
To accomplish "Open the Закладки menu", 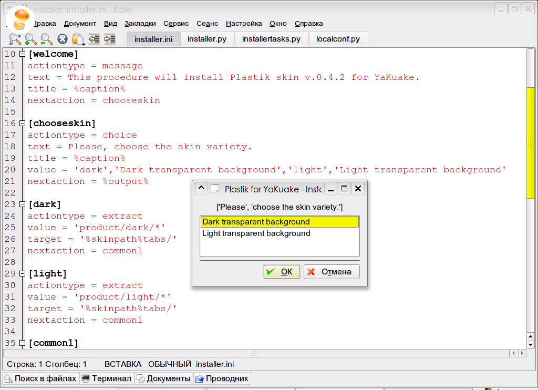I will click(140, 23).
